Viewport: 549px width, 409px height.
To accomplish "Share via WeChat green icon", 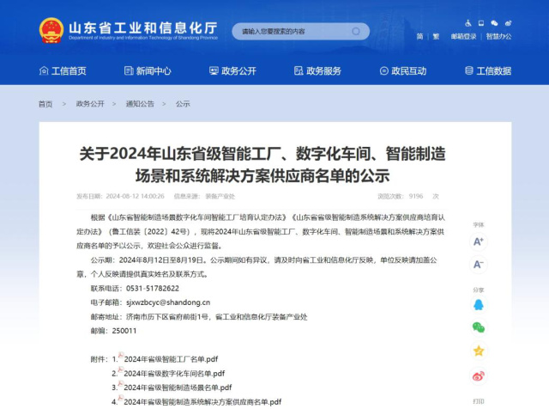I will coord(479,327).
